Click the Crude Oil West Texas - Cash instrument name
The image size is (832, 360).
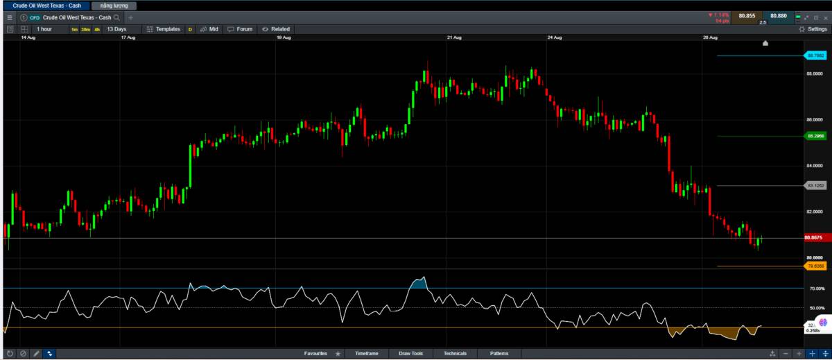pyautogui.click(x=76, y=17)
